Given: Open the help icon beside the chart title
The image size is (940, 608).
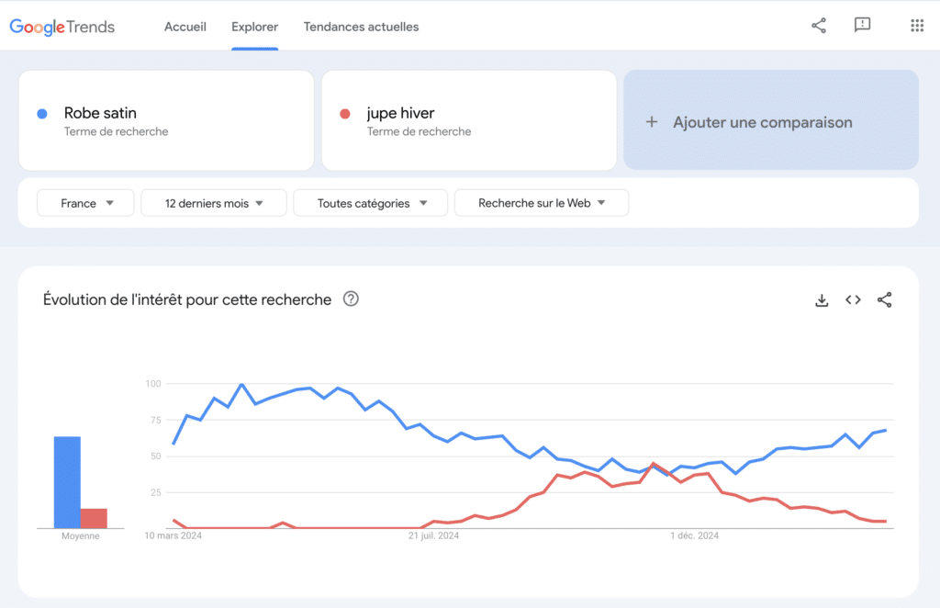Looking at the screenshot, I should coord(351,298).
